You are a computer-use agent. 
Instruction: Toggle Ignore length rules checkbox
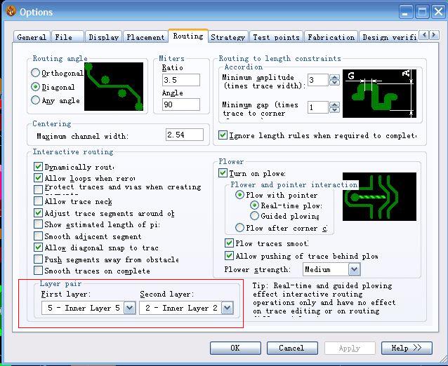[223, 135]
